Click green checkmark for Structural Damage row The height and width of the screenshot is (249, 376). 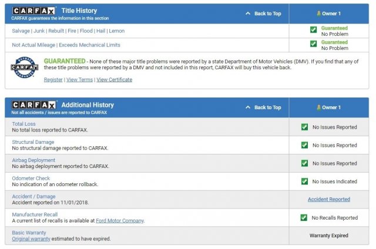pos(304,145)
